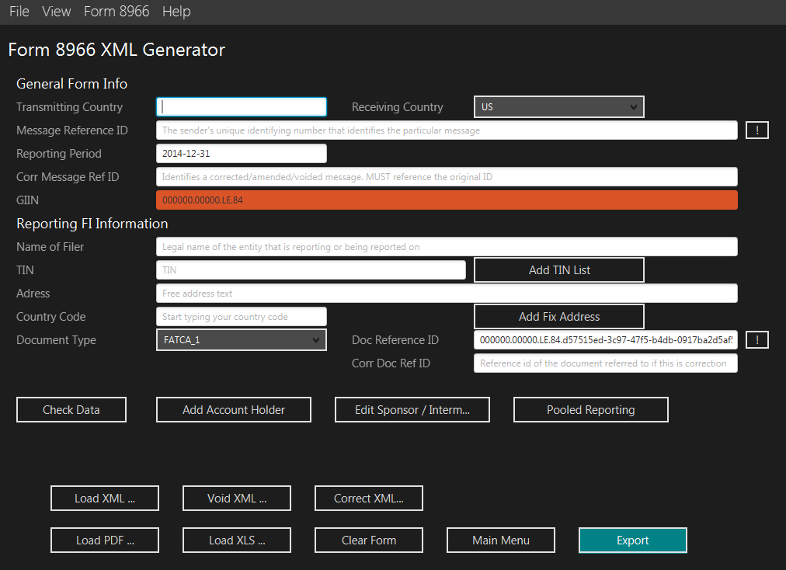Click the Pooled Reporting button
786x570 pixels.
(590, 409)
